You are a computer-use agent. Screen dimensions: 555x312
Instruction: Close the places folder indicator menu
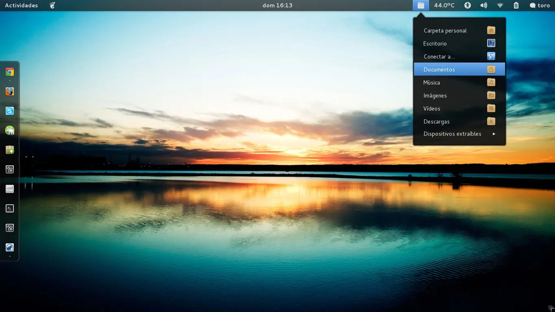[421, 5]
